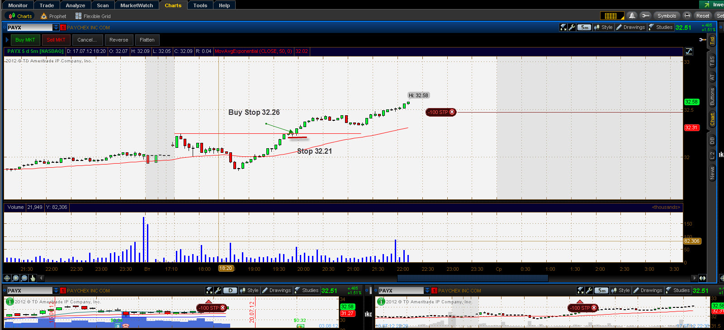
Task: Click the Buy MKT button
Action: pyautogui.click(x=25, y=40)
